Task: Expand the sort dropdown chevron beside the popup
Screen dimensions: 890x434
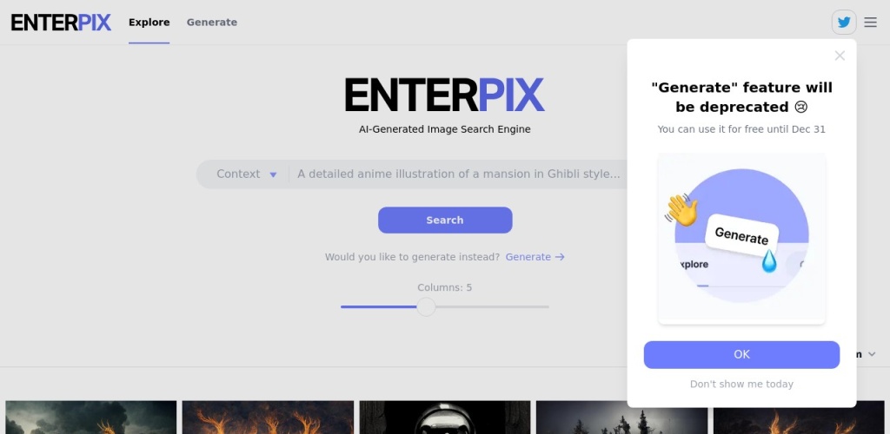Action: [872, 354]
